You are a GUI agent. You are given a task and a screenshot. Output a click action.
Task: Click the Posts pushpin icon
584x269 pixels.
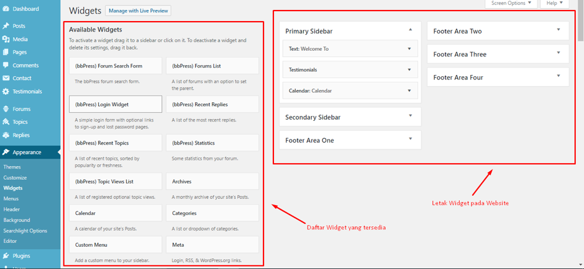click(6, 26)
